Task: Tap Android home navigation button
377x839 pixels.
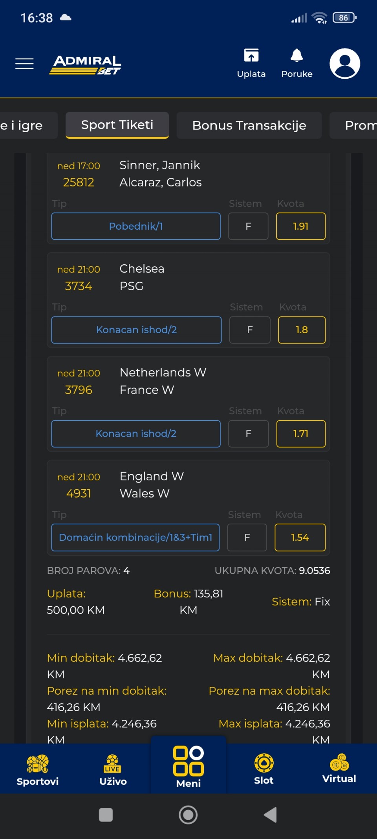Action: pyautogui.click(x=188, y=815)
